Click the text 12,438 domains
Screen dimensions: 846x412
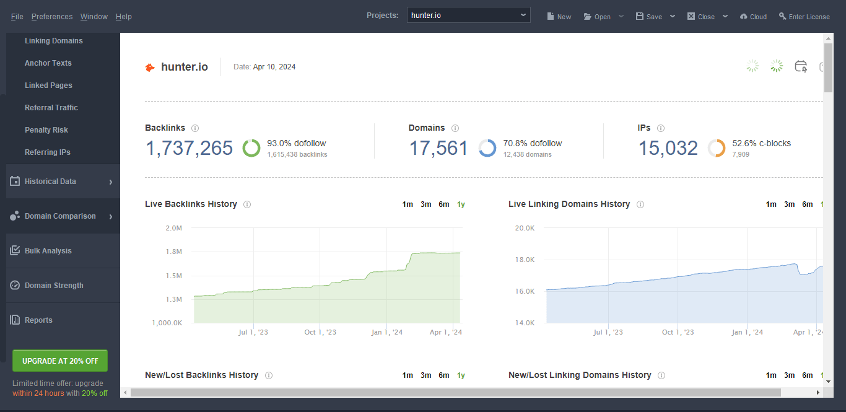pyautogui.click(x=527, y=154)
